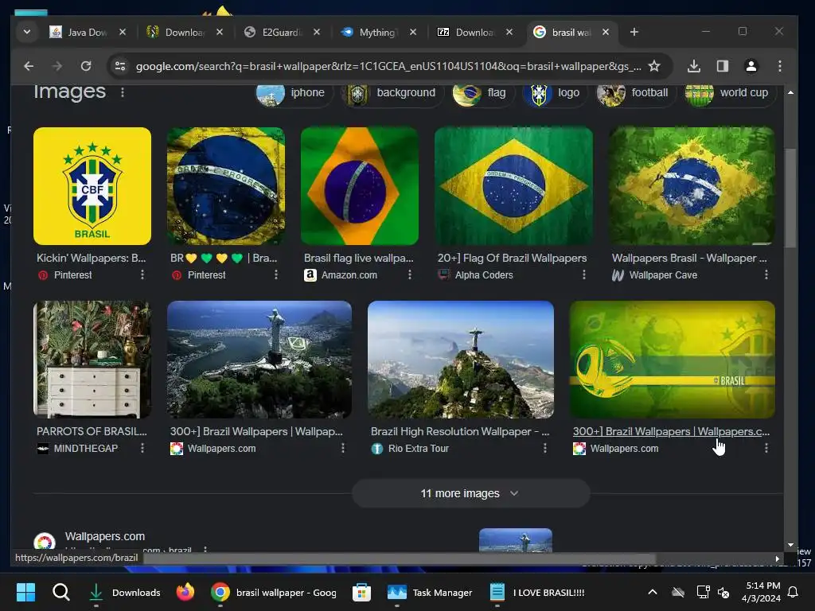815x611 pixels.
Task: Open the underlined 300+ Brazil Wallpapers link
Action: (671, 432)
